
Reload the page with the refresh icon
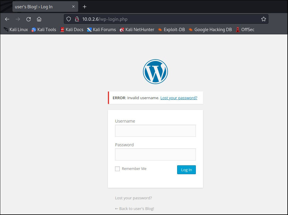tap(29, 19)
